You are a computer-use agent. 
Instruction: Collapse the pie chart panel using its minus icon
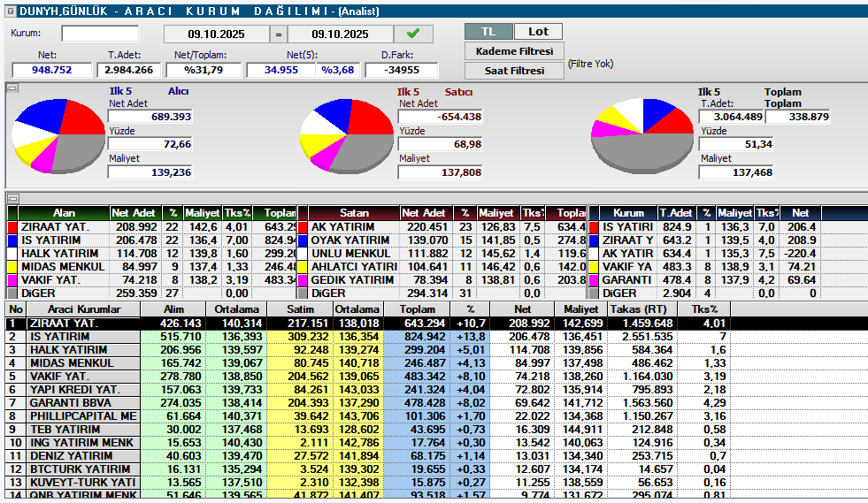click(12, 88)
